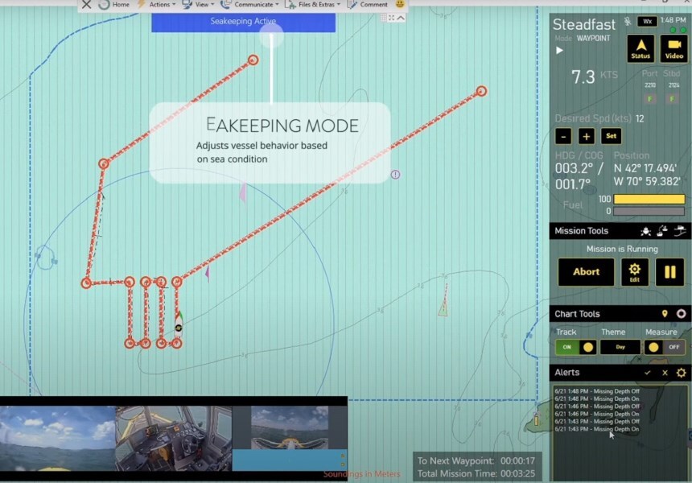
Task: Open mission Edit gear settings
Action: tap(634, 272)
